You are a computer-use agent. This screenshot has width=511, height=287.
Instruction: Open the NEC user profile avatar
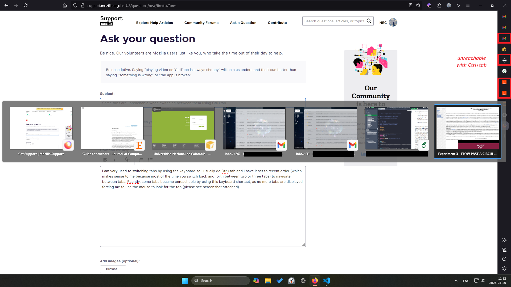[x=393, y=23]
